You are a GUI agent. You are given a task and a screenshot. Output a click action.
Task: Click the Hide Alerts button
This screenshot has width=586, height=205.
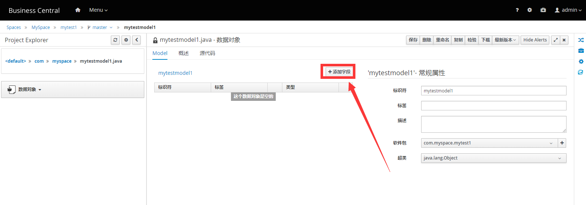point(535,40)
